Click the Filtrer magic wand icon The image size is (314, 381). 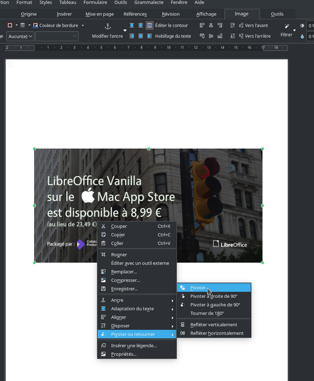point(287,26)
